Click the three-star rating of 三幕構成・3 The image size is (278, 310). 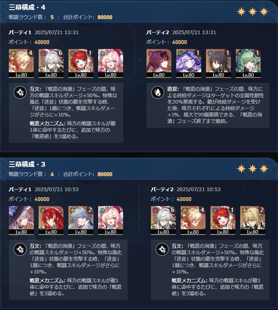click(x=253, y=169)
